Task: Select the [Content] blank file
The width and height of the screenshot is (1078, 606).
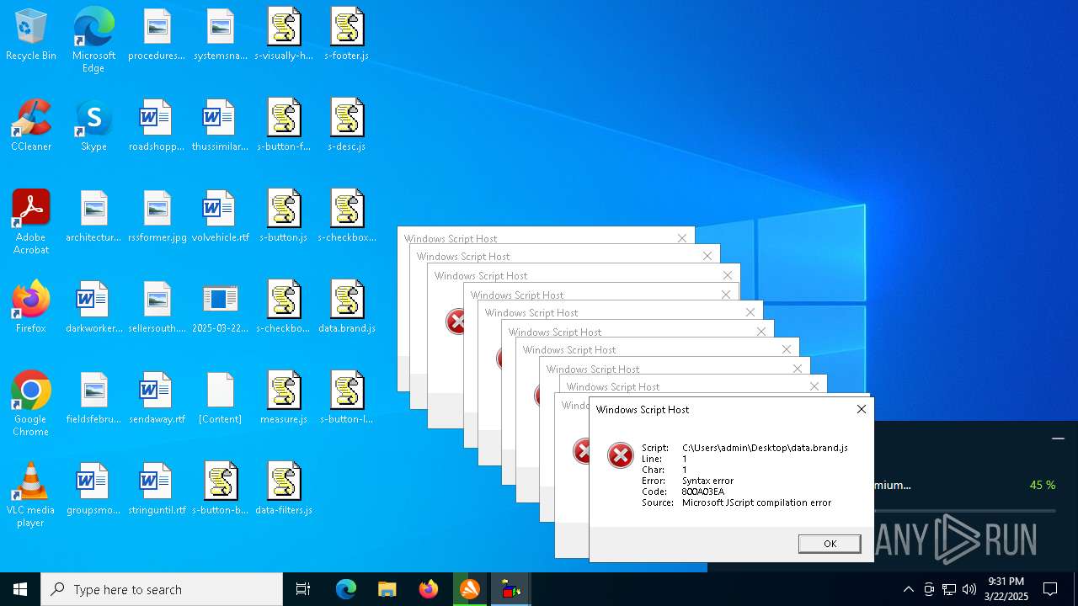Action: tap(220, 398)
